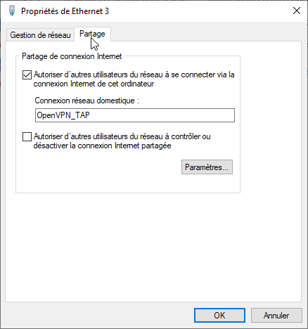The height and width of the screenshot is (329, 308).
Task: Click the 'Connexion réseau domestique :' label
Action: click(x=87, y=101)
